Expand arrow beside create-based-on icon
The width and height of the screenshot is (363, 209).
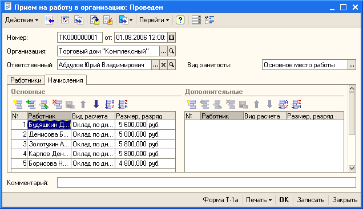click(x=131, y=21)
